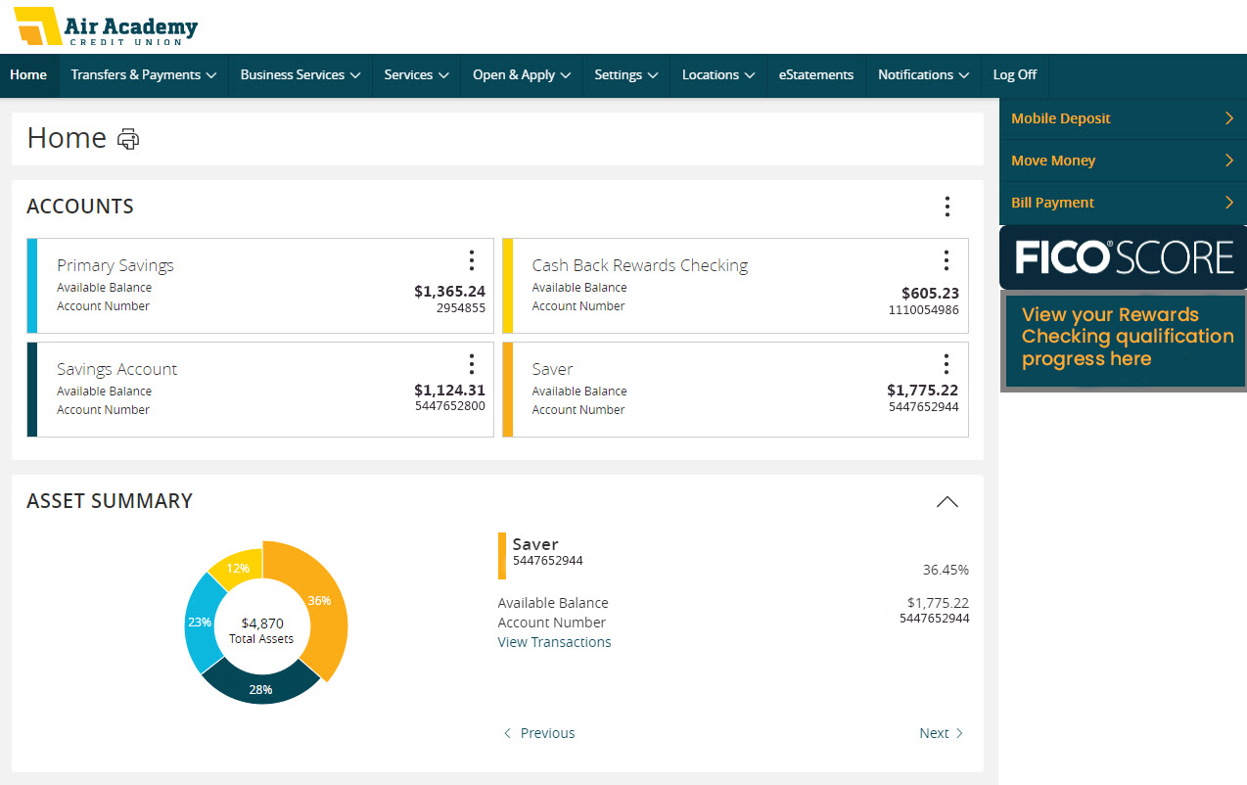The width and height of the screenshot is (1247, 785).
Task: Open Primary Savings three-dot options menu
Action: (471, 260)
